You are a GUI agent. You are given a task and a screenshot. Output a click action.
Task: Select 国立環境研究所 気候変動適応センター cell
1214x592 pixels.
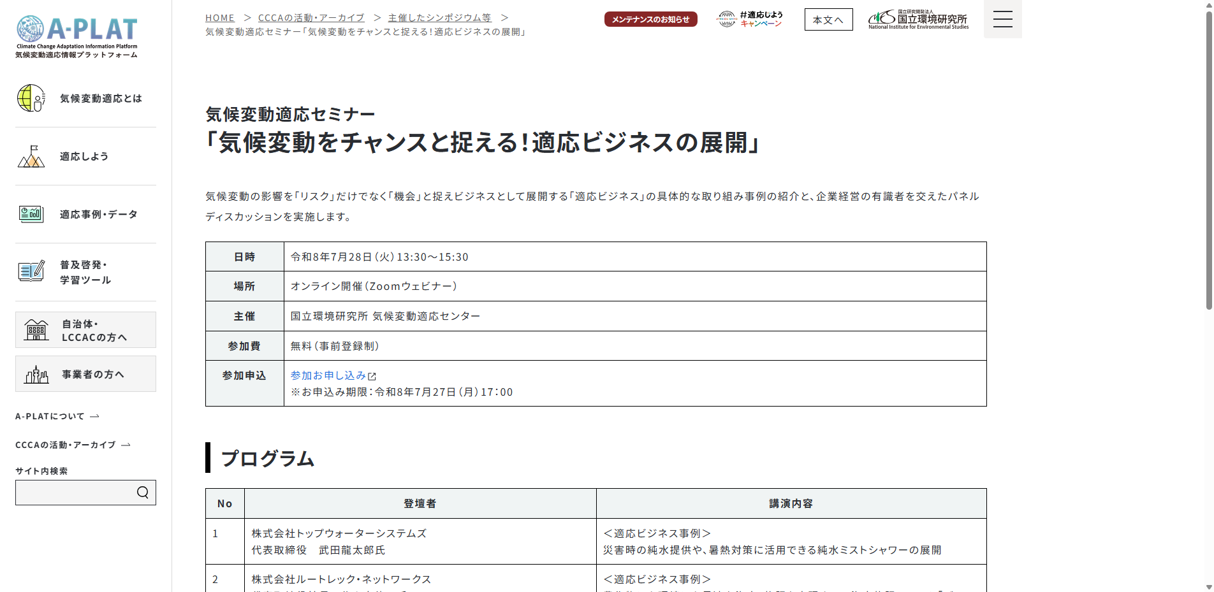tap(635, 316)
